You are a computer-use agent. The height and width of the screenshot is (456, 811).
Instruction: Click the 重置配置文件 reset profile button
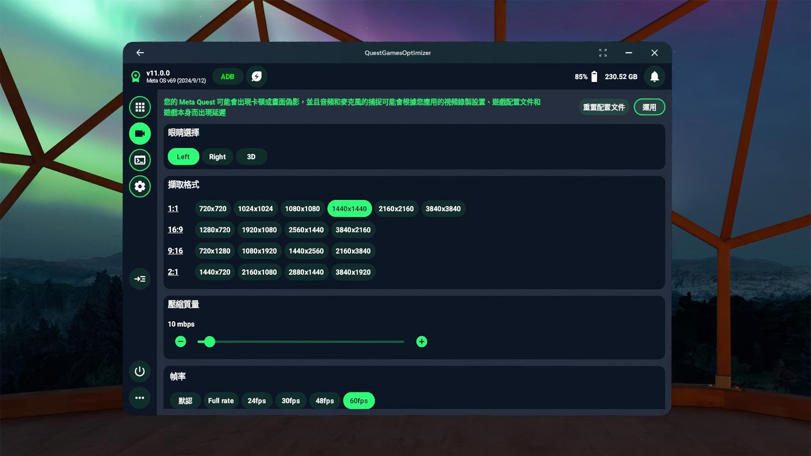(604, 107)
